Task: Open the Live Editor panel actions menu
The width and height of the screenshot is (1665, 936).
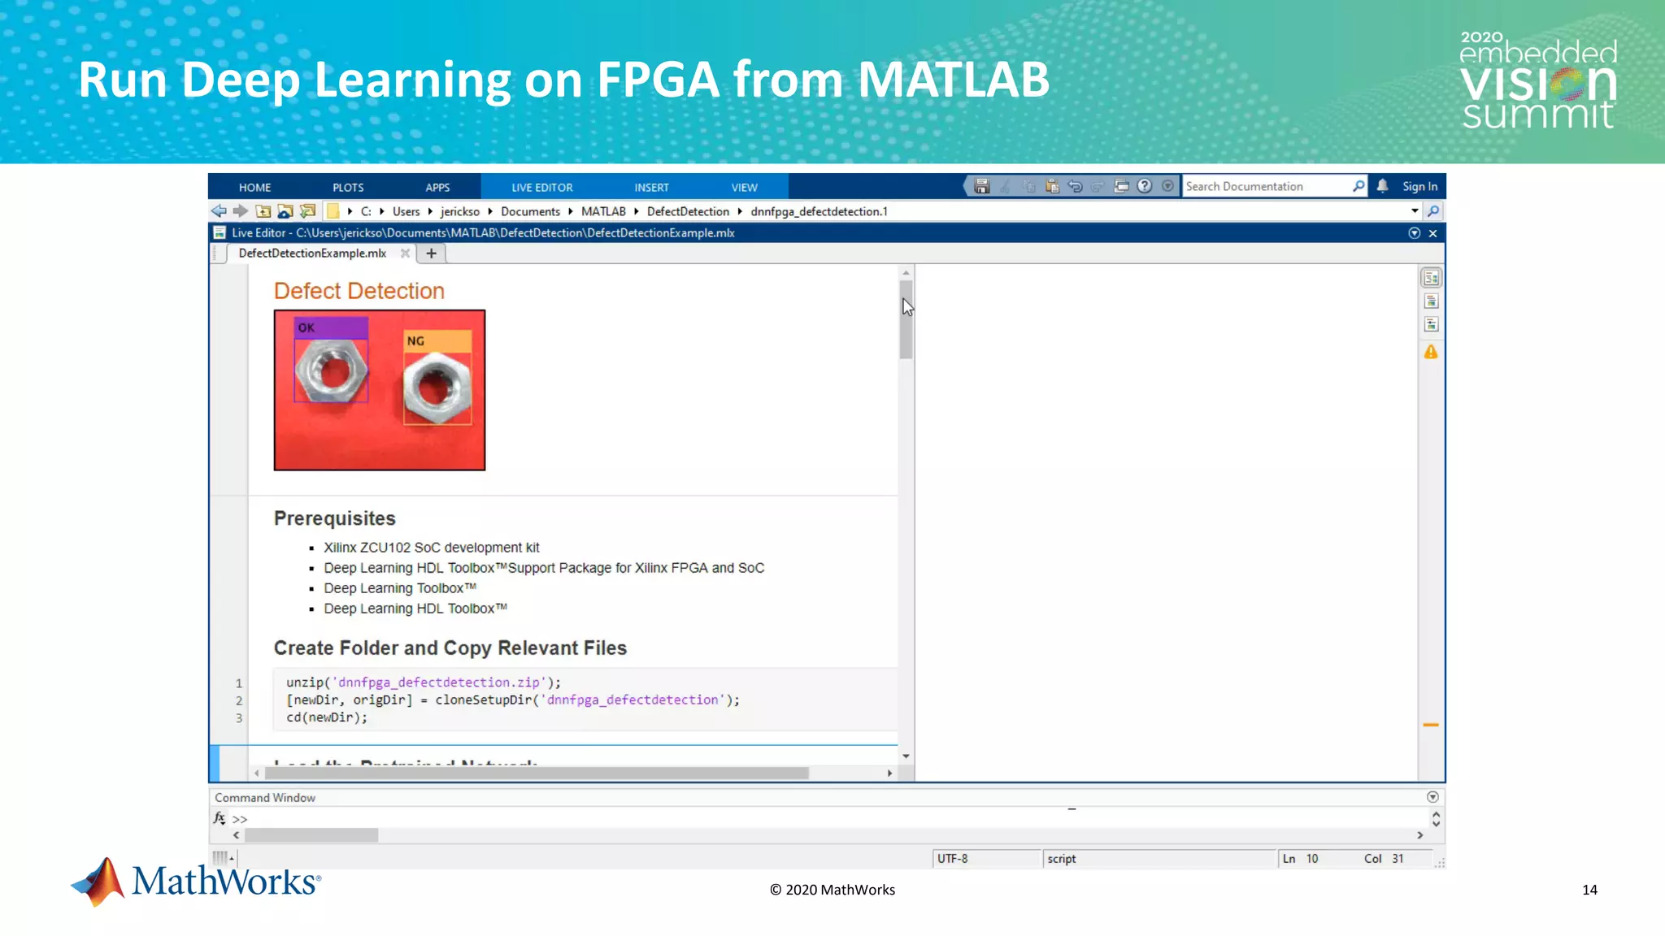Action: coord(1415,233)
